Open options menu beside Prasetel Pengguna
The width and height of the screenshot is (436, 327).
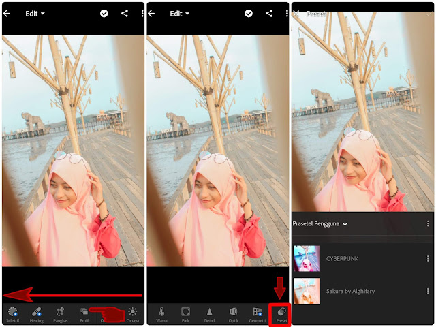428,224
